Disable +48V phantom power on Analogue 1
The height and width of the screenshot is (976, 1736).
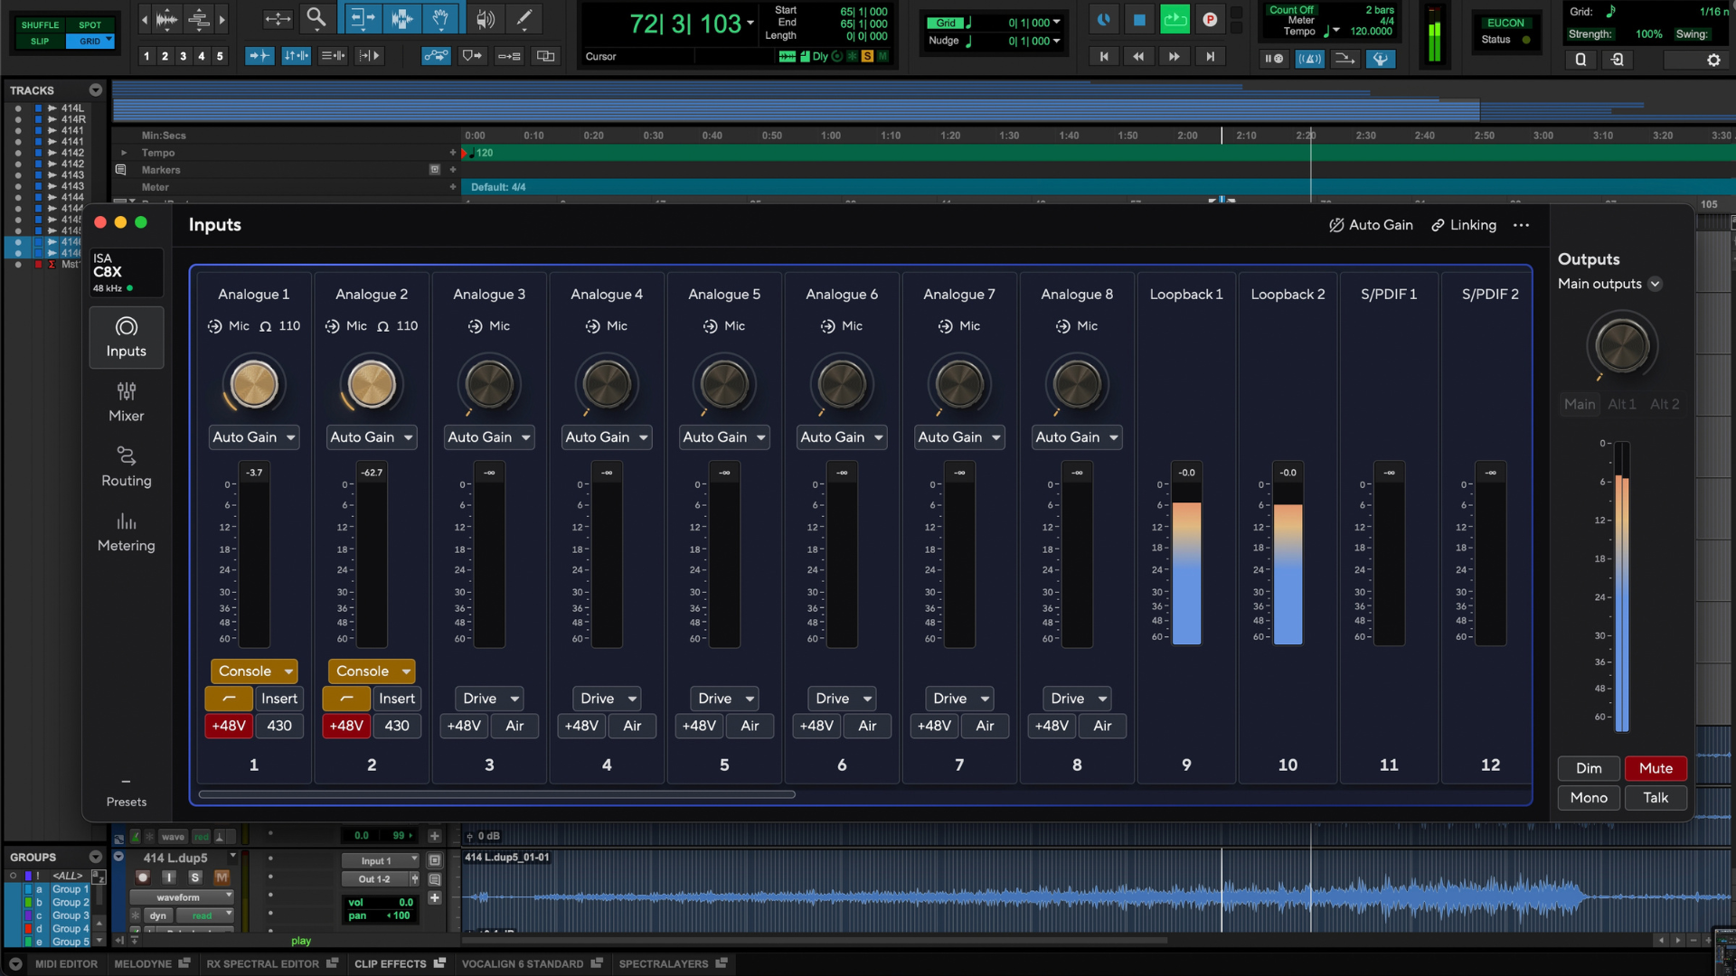point(229,726)
